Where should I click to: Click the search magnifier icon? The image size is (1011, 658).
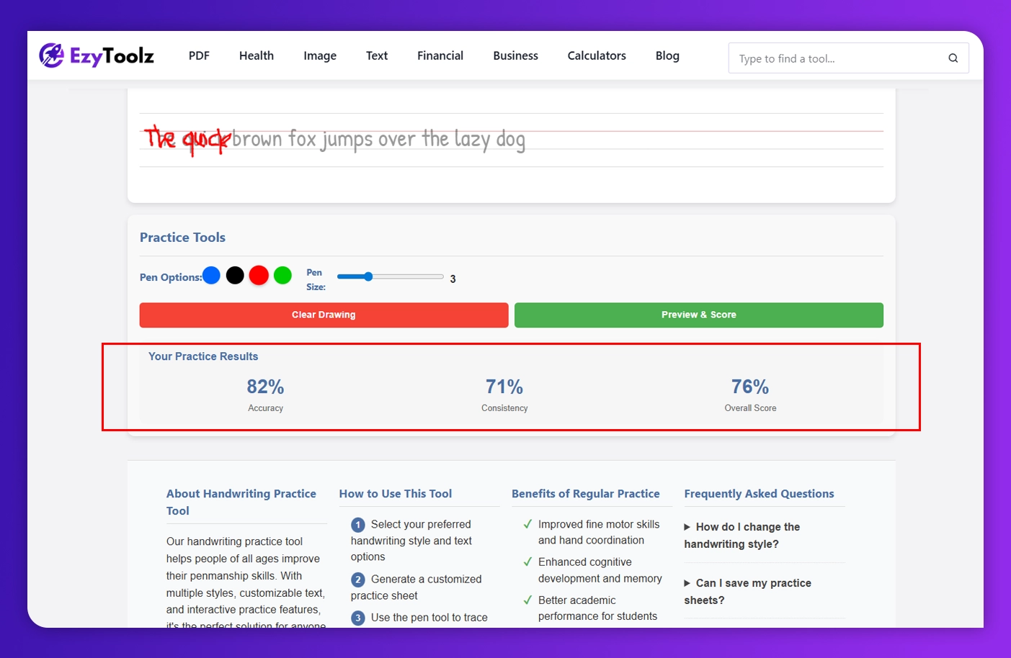[953, 58]
